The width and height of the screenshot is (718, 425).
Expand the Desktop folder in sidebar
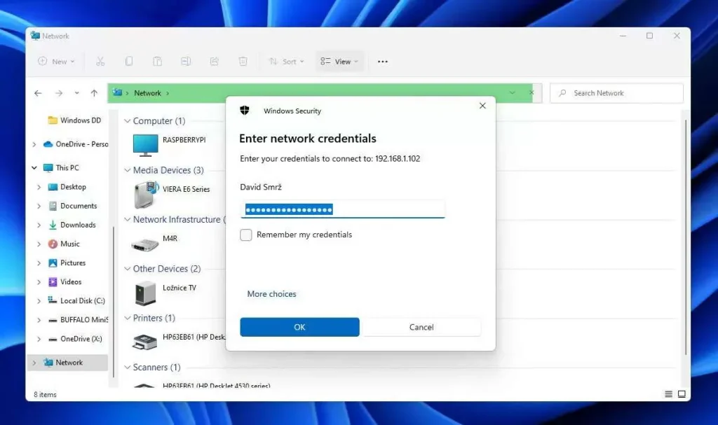coord(39,187)
